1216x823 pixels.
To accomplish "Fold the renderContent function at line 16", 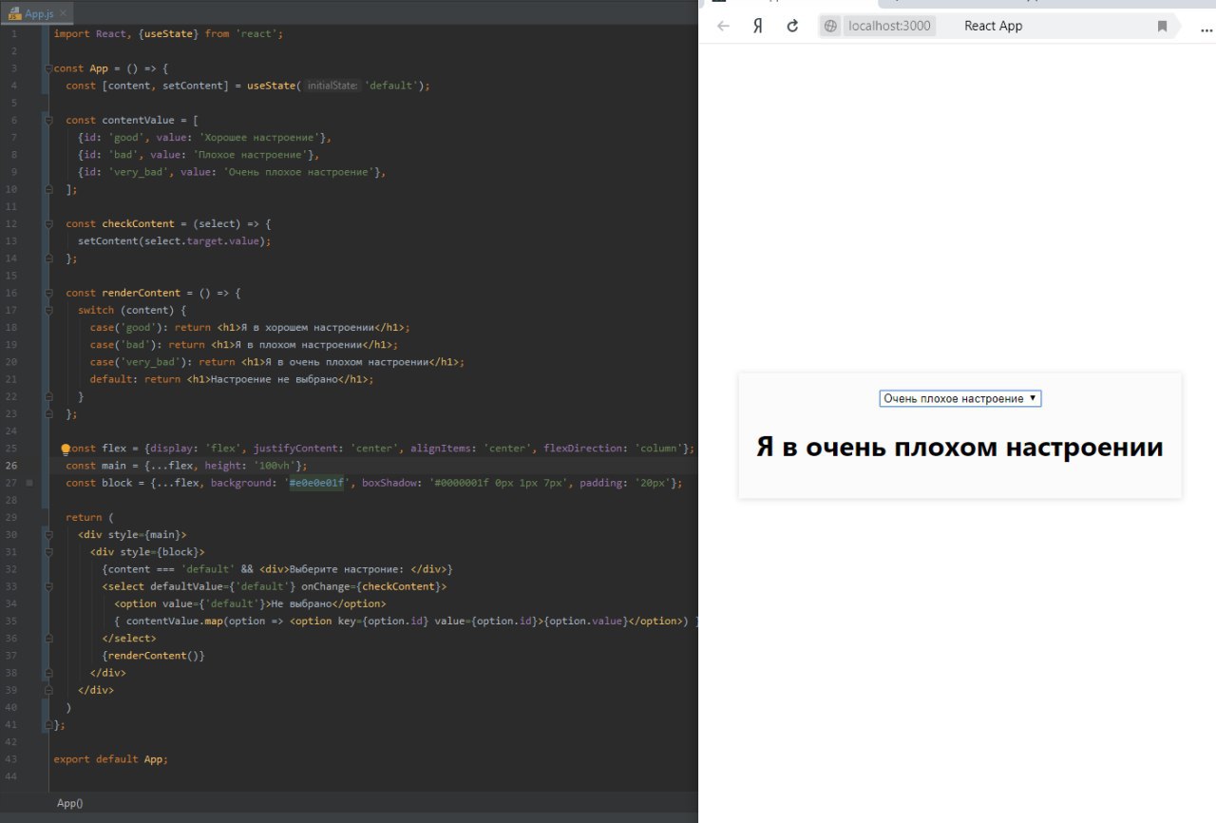I will pos(47,293).
